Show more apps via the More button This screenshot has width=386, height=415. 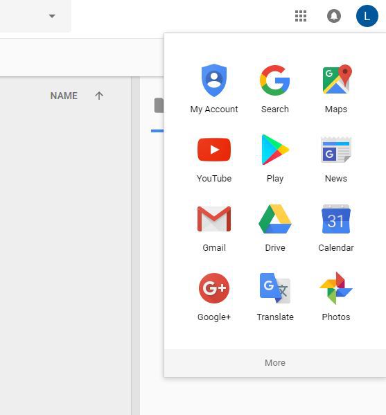[x=275, y=362]
